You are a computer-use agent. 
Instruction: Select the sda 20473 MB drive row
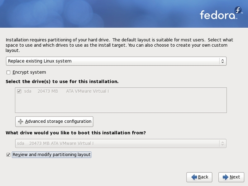121,91
